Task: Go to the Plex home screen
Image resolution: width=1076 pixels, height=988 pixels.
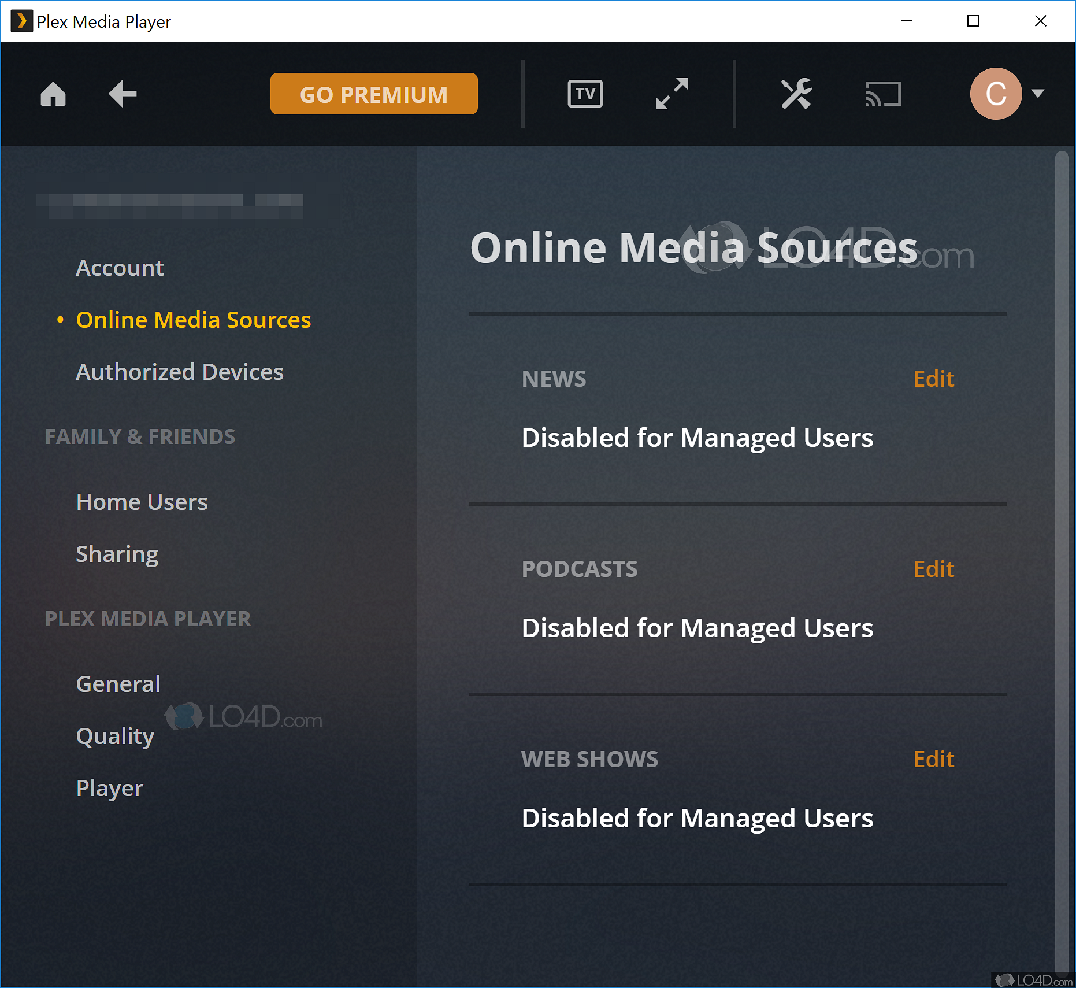Action: [x=53, y=94]
